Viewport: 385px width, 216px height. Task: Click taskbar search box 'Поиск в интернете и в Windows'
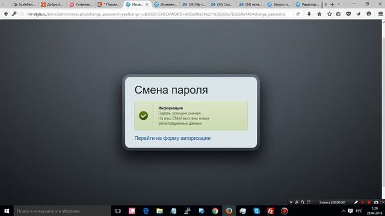coord(62,211)
